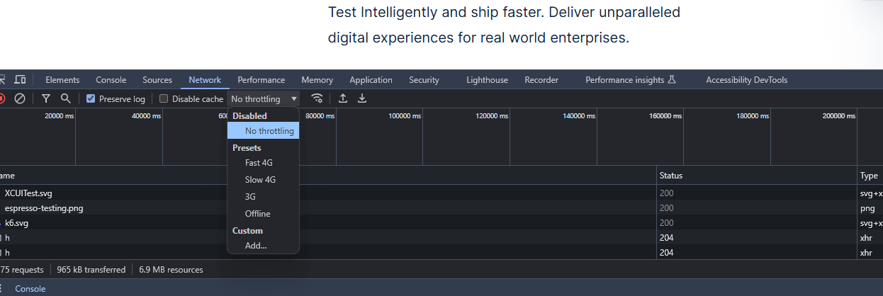This screenshot has width=883, height=296.
Task: Open Accessibility DevTools tab
Action: (746, 80)
